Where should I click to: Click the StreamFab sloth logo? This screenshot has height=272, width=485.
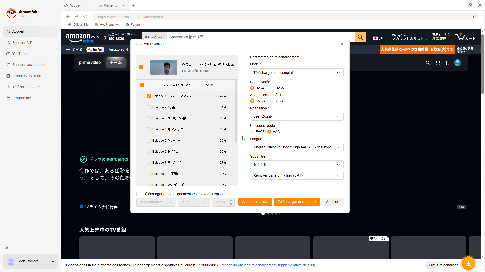coord(11,13)
